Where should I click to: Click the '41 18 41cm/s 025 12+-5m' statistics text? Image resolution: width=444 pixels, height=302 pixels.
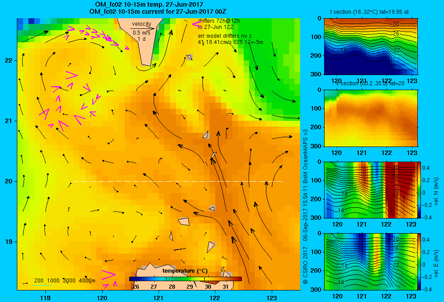coord(230,42)
